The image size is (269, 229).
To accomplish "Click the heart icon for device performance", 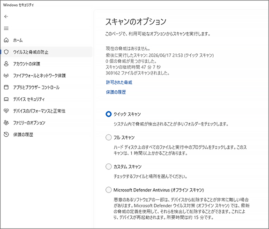I will [6, 111].
